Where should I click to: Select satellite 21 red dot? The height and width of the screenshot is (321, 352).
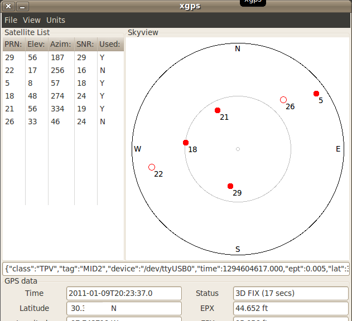click(218, 110)
